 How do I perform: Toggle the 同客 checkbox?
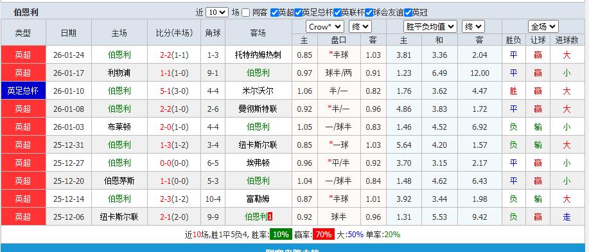(245, 12)
